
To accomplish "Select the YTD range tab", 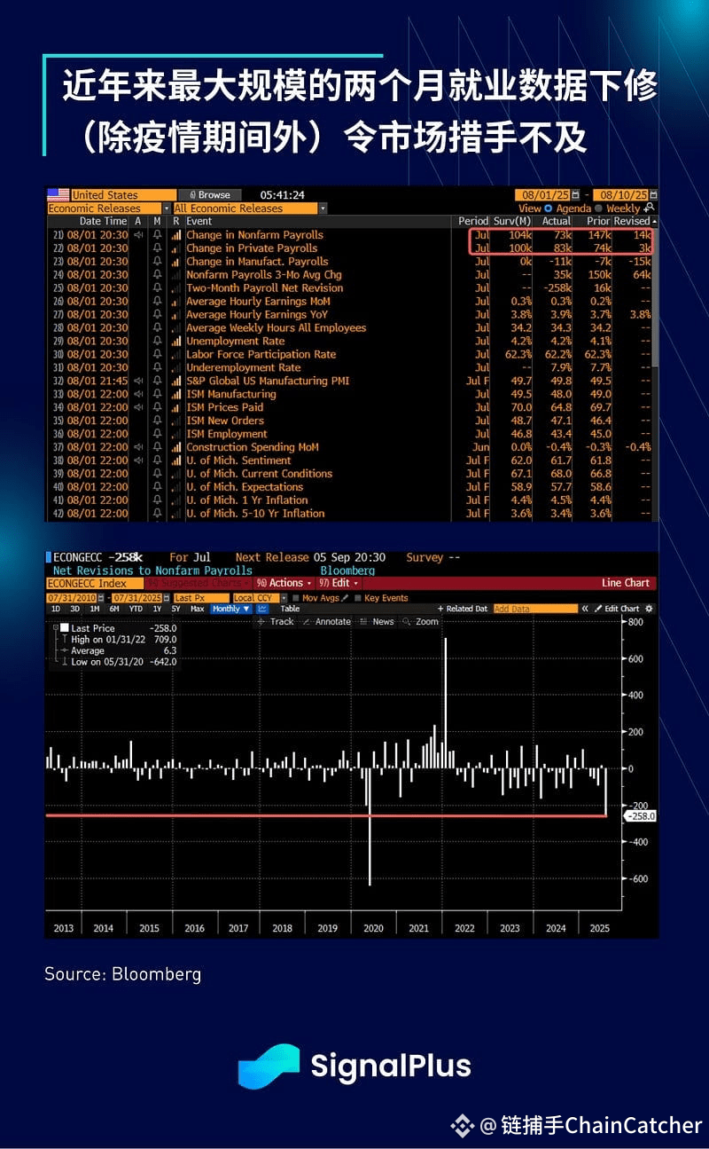I will [x=136, y=609].
